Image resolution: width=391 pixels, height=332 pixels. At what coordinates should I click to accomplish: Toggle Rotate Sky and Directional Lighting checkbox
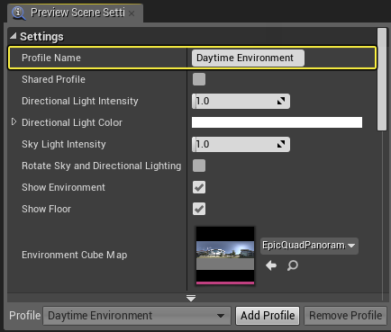coord(199,166)
